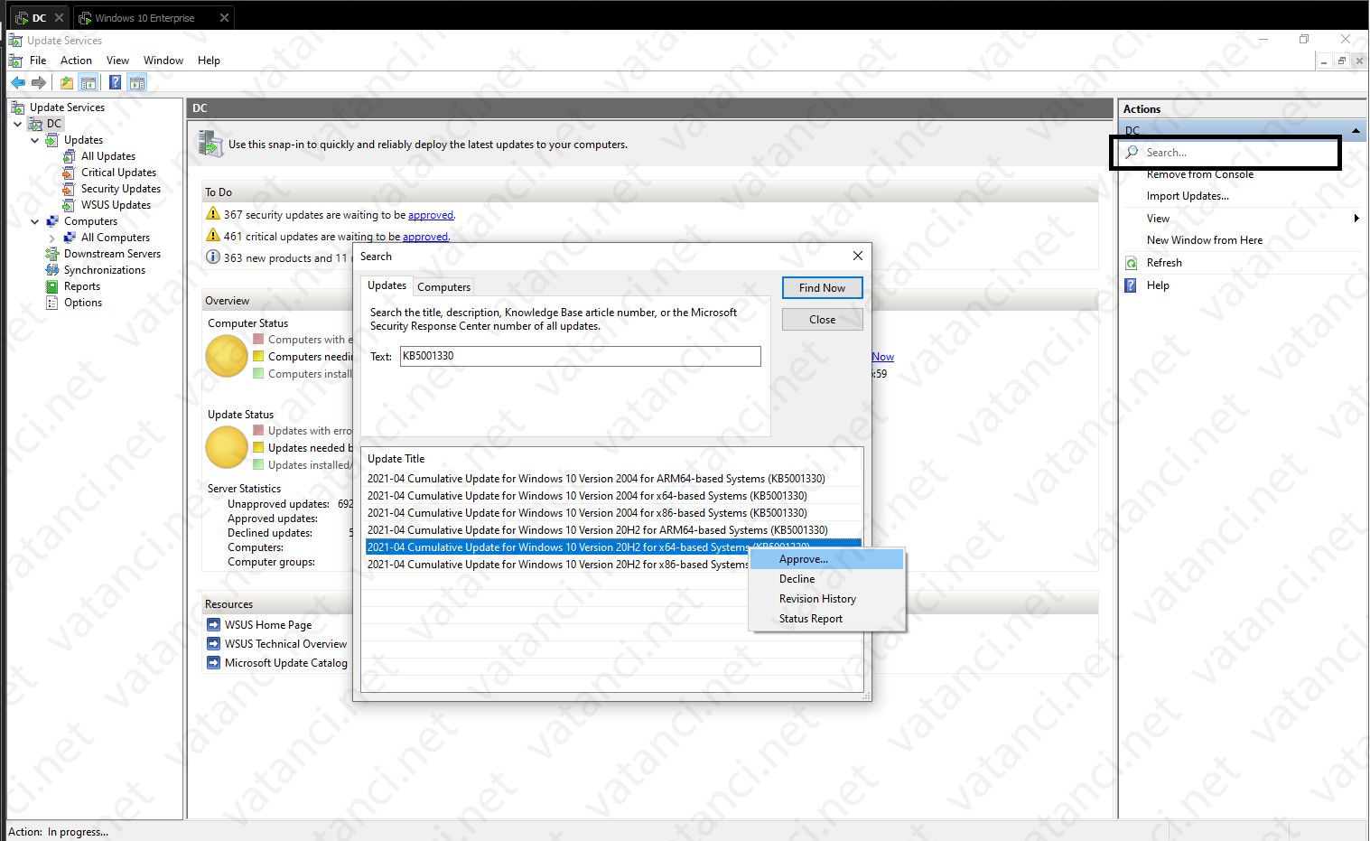Click the Critical Updates icon

pos(70,173)
